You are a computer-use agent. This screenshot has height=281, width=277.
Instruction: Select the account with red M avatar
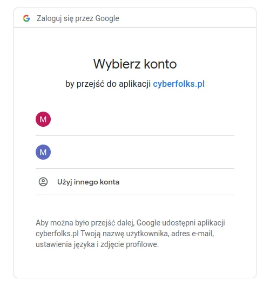tap(135, 119)
